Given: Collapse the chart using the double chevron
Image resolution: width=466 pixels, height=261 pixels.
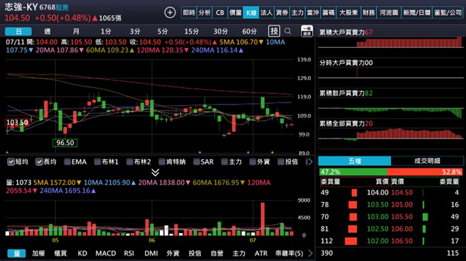Looking at the screenshot, I should (156, 172).
